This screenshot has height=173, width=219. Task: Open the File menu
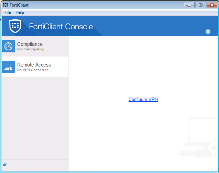point(8,12)
